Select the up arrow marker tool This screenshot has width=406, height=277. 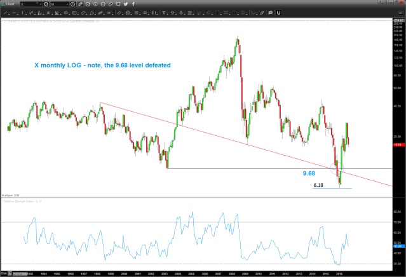coord(172,13)
